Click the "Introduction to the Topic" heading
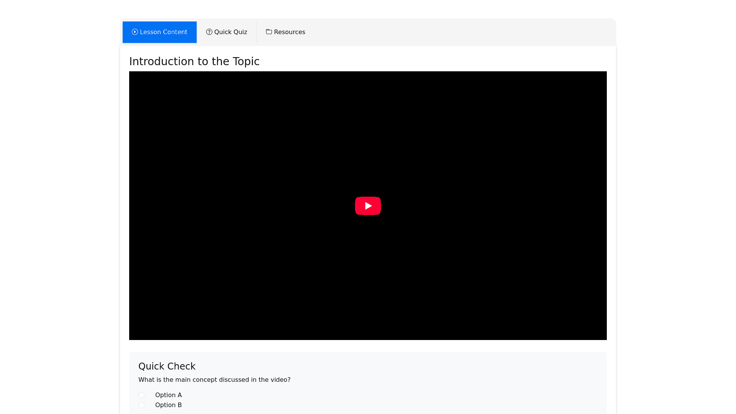Screen dimensions: 736x414 pyautogui.click(x=194, y=61)
